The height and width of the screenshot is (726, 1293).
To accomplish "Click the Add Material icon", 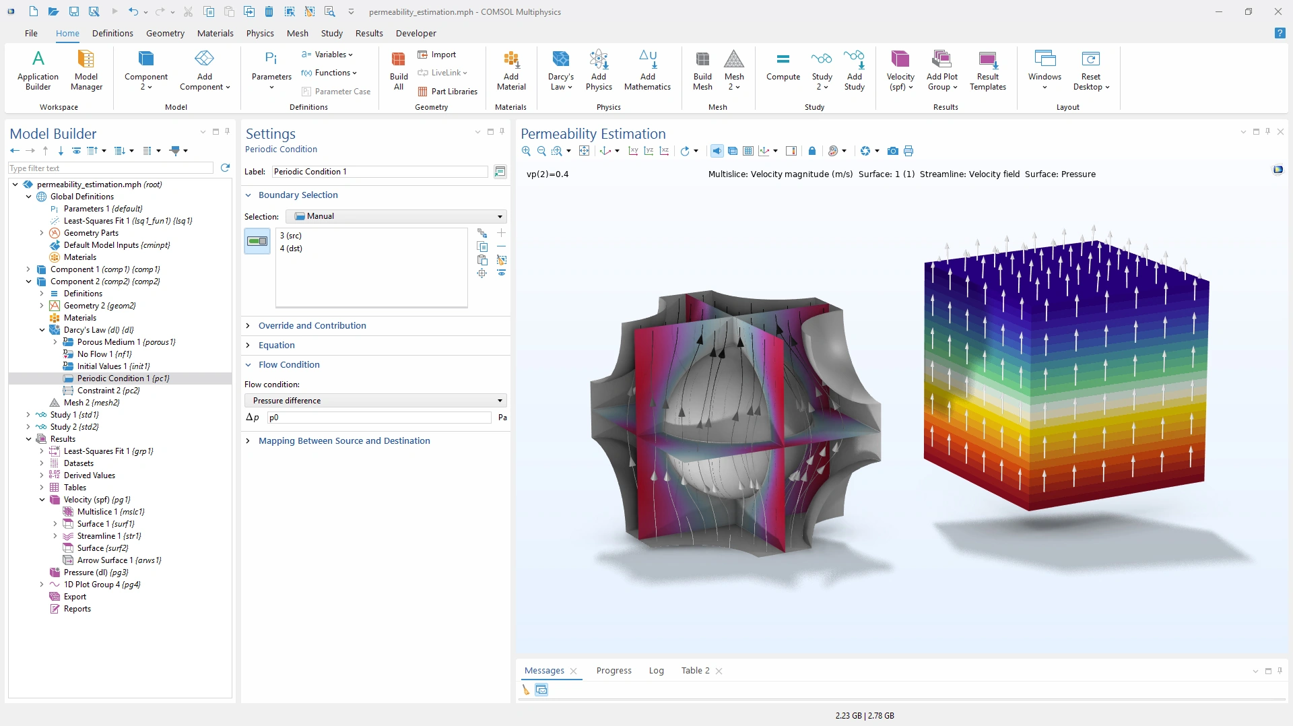I will [511, 70].
